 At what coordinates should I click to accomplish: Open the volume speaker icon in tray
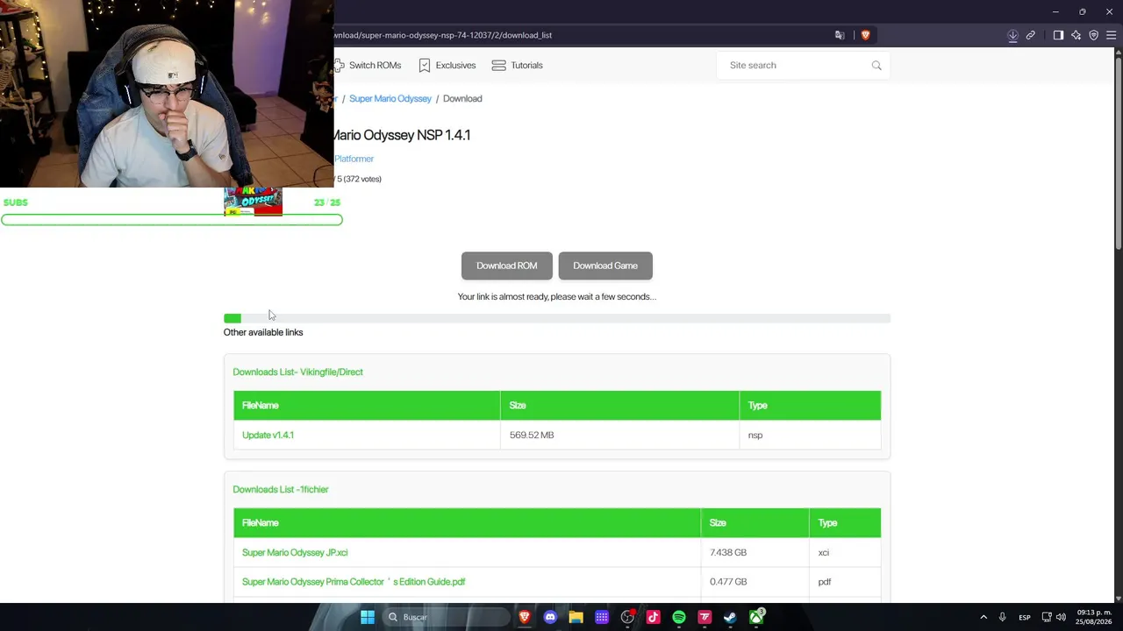[x=1061, y=617]
